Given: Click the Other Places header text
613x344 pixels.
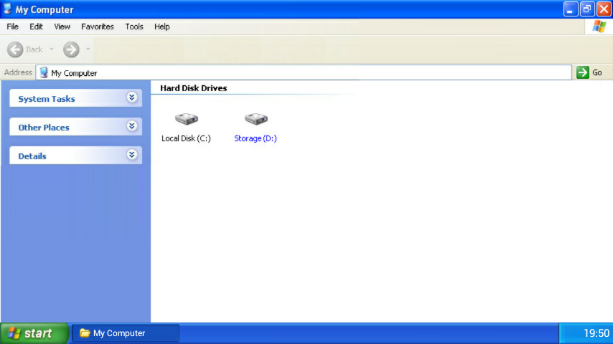Looking at the screenshot, I should (x=44, y=128).
